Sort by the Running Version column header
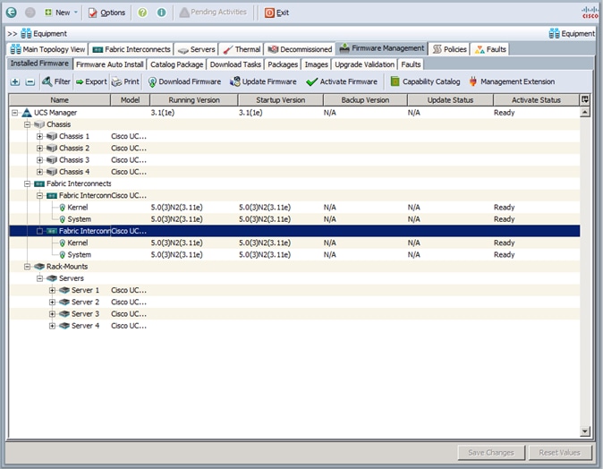 [x=194, y=100]
